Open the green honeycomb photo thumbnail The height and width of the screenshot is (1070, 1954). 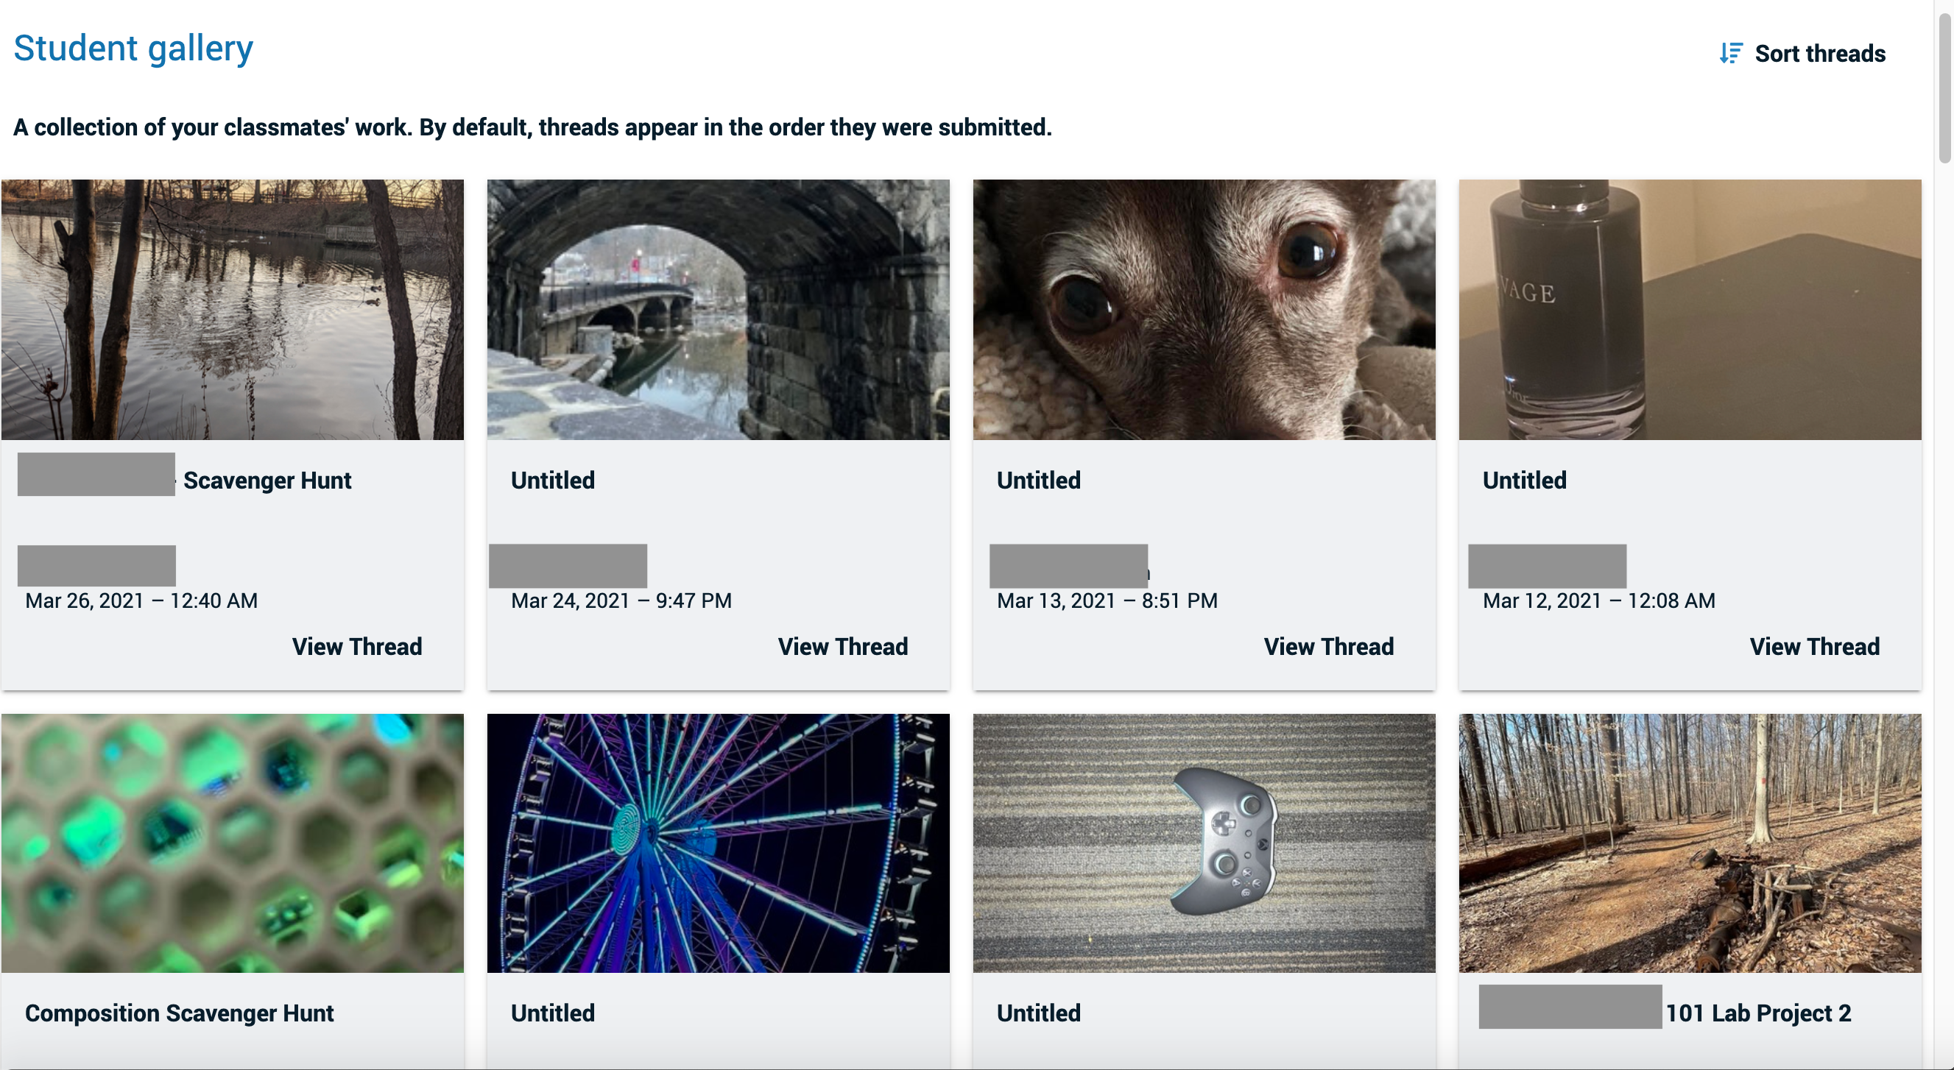coord(232,843)
